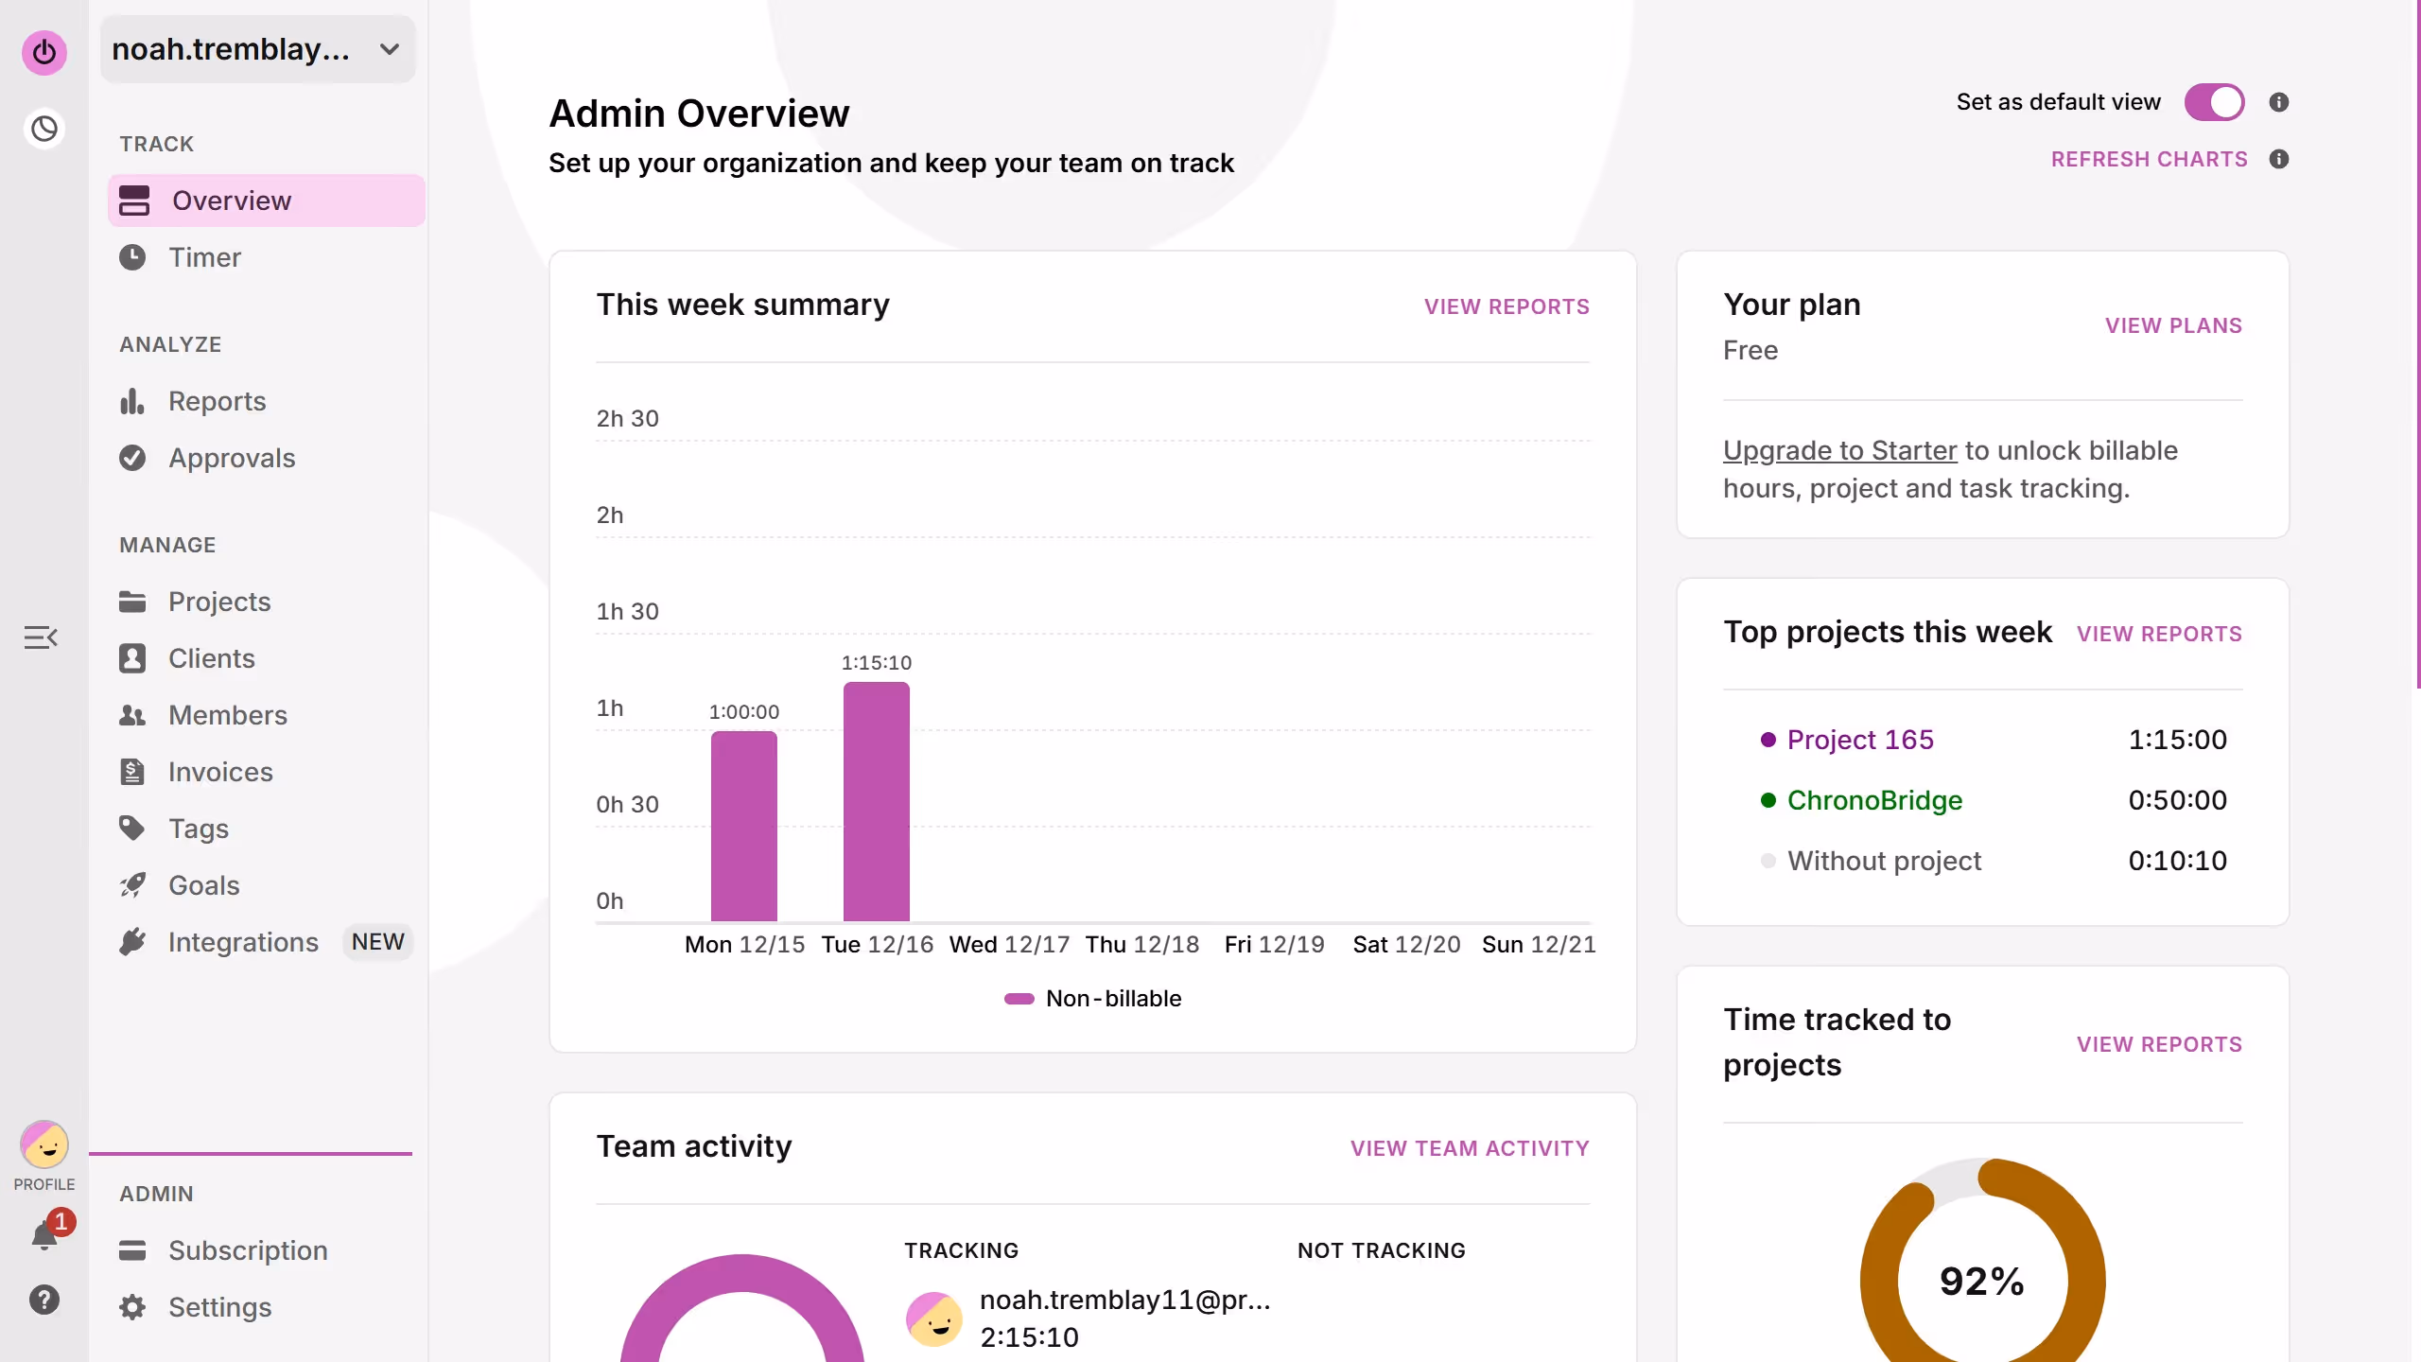
Task: Open Timer from the sidebar
Action: pyautogui.click(x=267, y=257)
